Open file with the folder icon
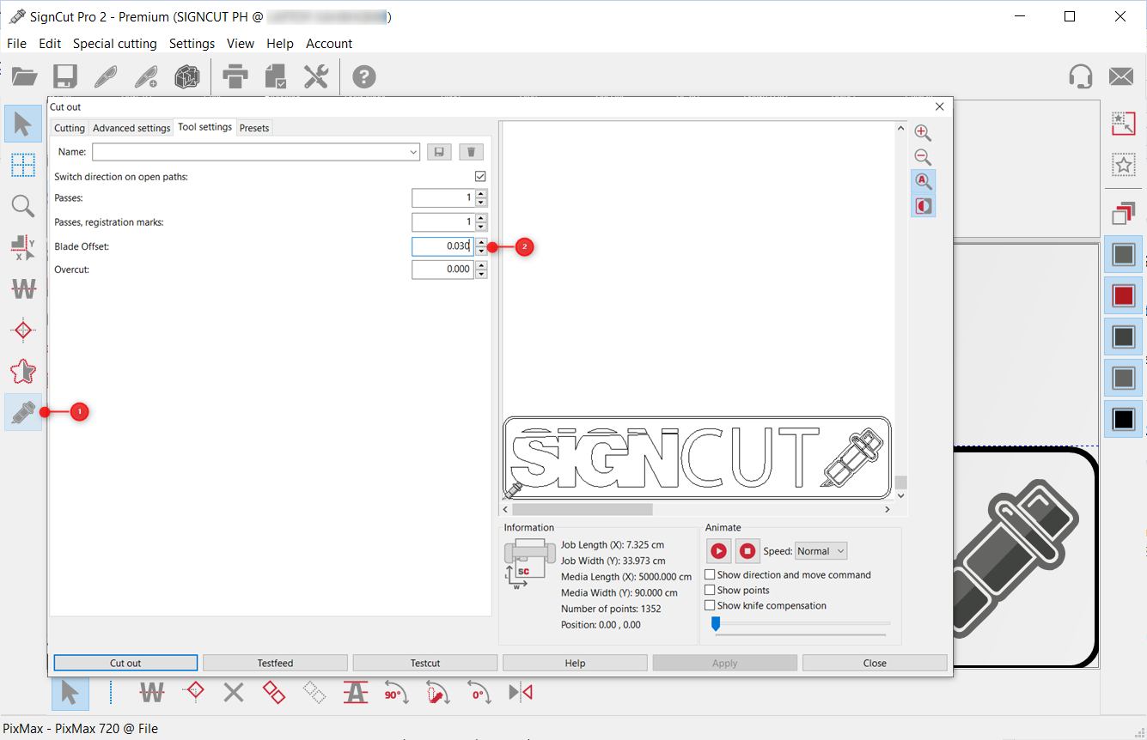Screen dimensions: 1147x740 (x=24, y=77)
